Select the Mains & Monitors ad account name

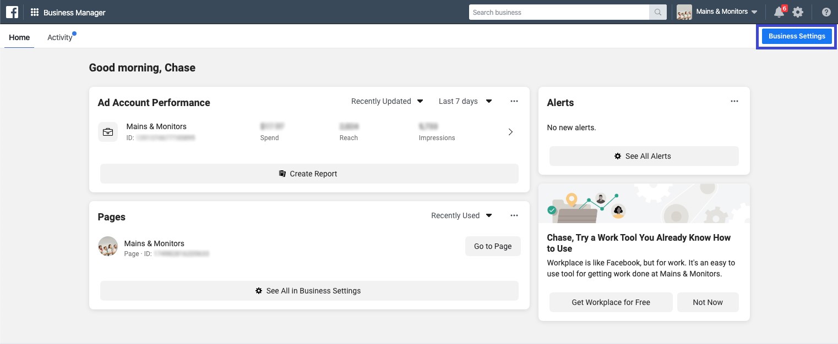tap(156, 126)
